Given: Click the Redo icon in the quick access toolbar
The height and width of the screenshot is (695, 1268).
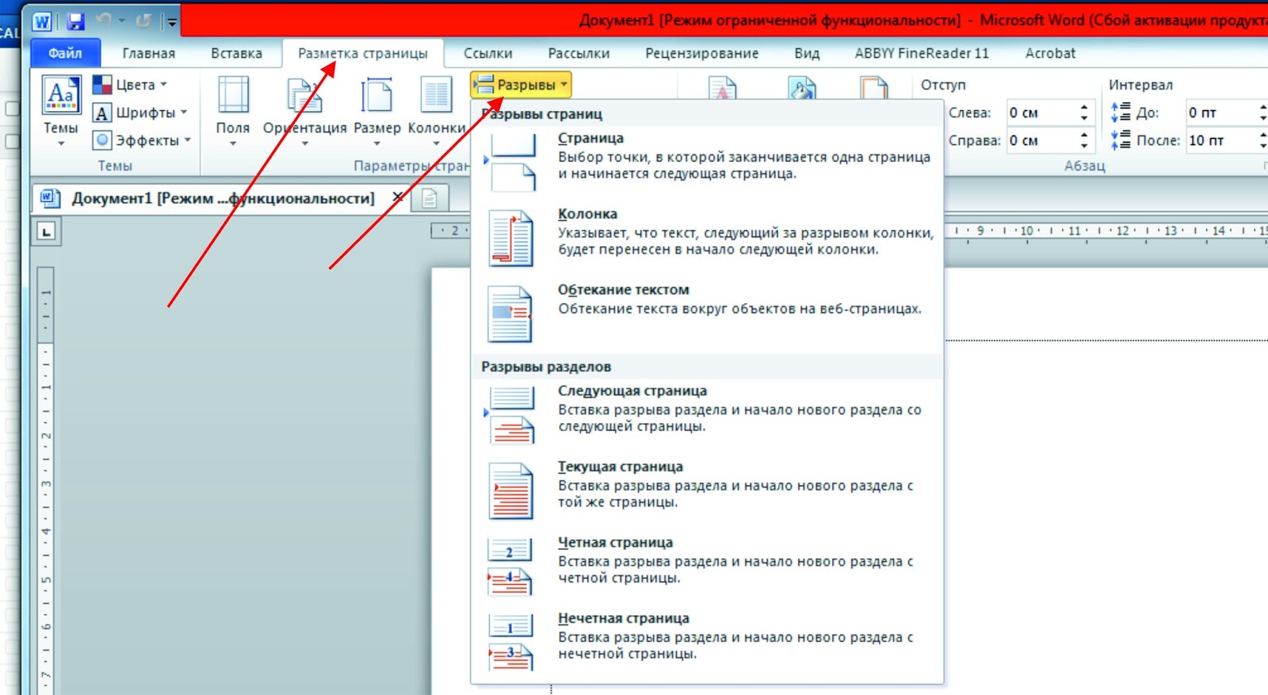Looking at the screenshot, I should pos(143,21).
